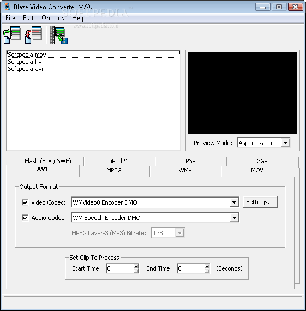306x311 pixels.
Task: Minimize the Blaze Video Converter window
Action: click(x=263, y=7)
